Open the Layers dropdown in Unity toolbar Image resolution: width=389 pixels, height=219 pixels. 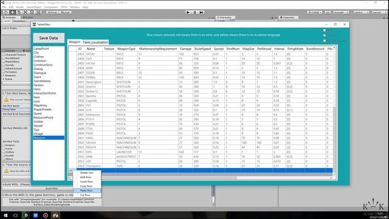(x=361, y=12)
